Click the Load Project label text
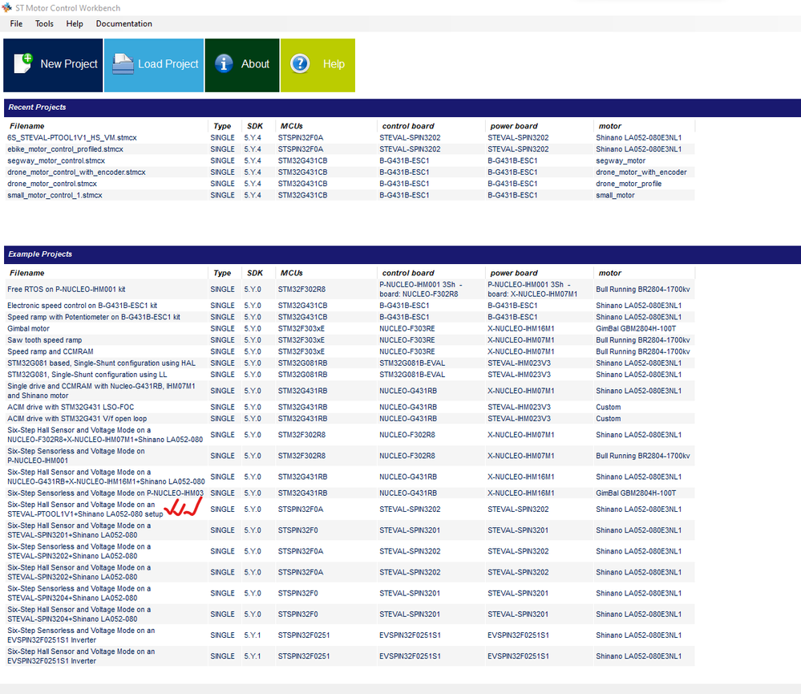The width and height of the screenshot is (801, 694). click(168, 64)
